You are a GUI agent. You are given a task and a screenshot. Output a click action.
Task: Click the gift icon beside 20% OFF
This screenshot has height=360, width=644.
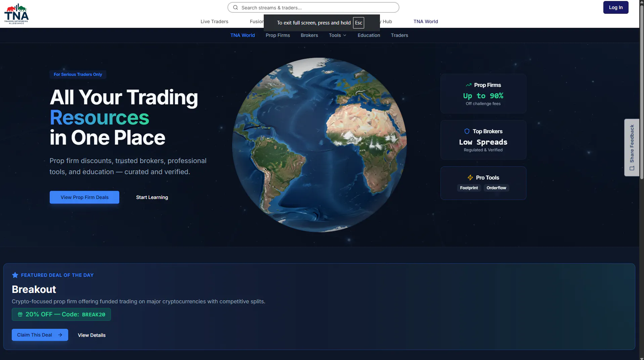pyautogui.click(x=20, y=314)
